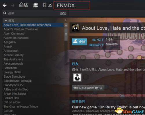Click the scrollbar up arrow in the games list
The height and width of the screenshot is (115, 145).
click(66, 25)
